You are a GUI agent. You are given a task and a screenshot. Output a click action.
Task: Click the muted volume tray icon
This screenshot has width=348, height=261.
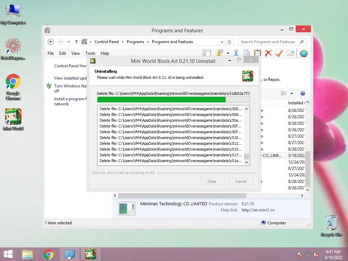[x=316, y=255]
